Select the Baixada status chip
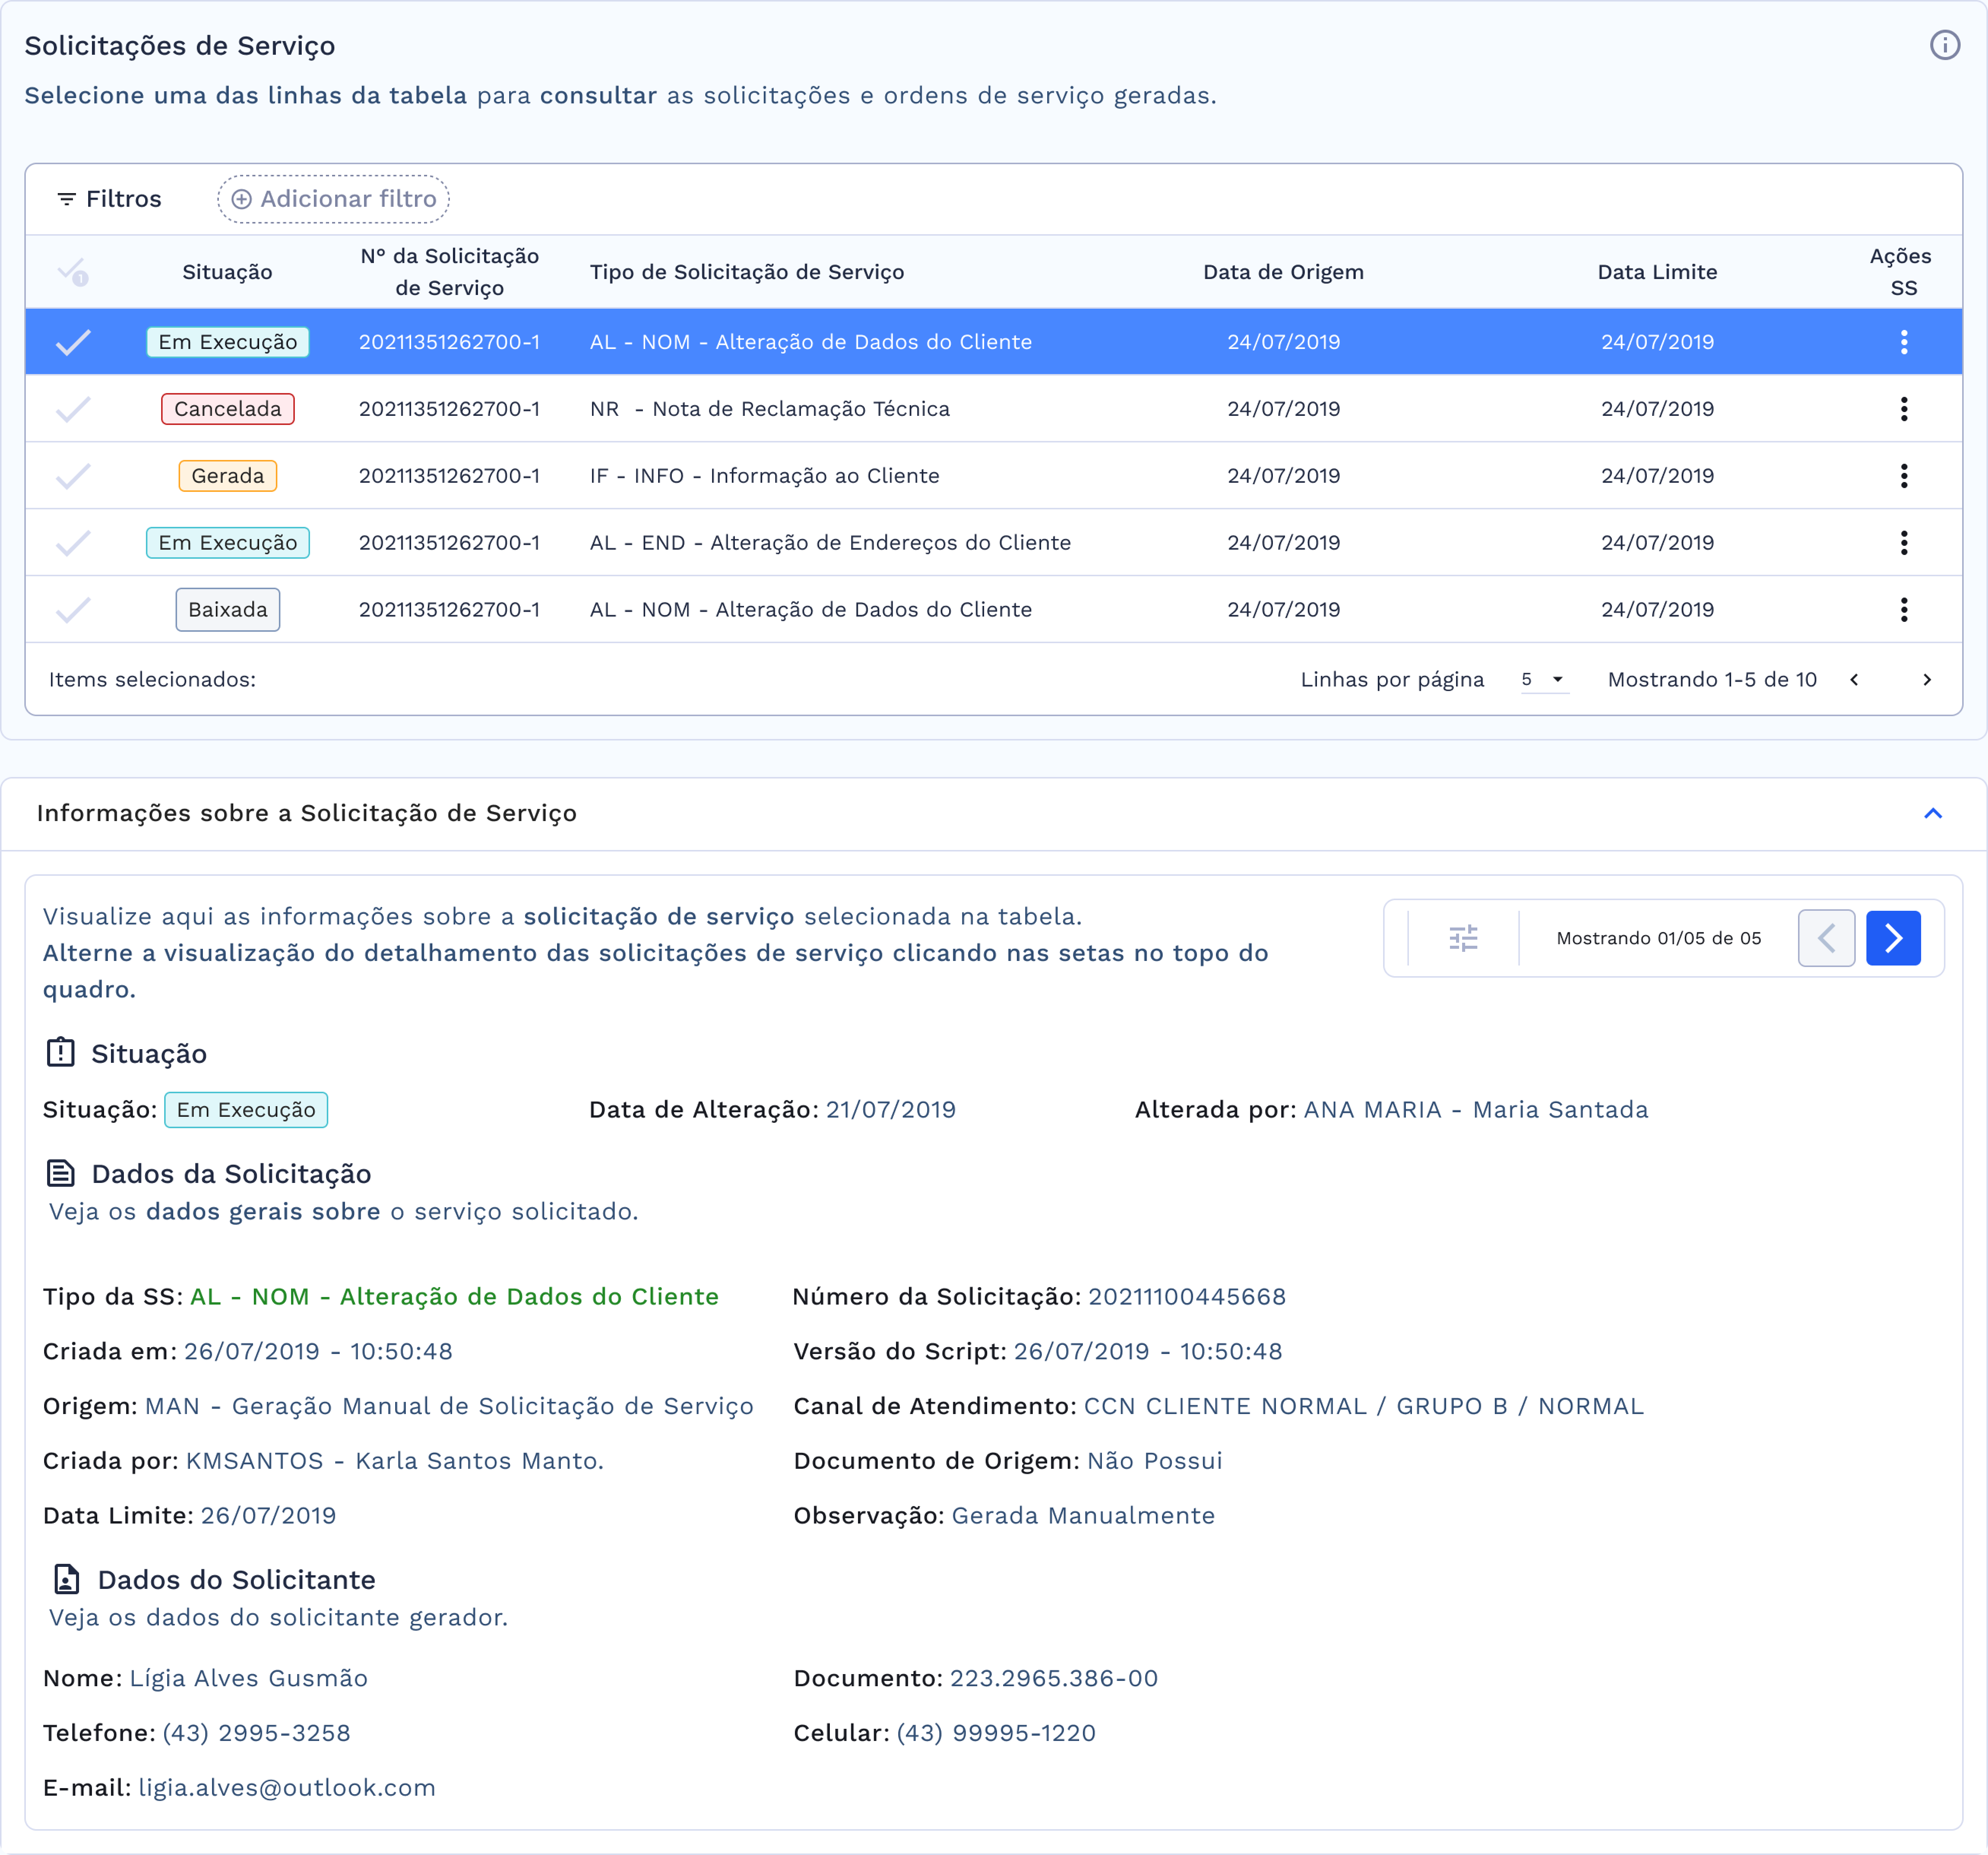This screenshot has height=1855, width=1988. coord(228,609)
